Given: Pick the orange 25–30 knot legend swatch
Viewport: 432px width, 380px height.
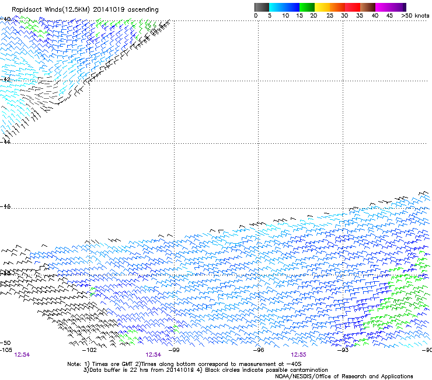Looking at the screenshot, I should click(x=337, y=7).
